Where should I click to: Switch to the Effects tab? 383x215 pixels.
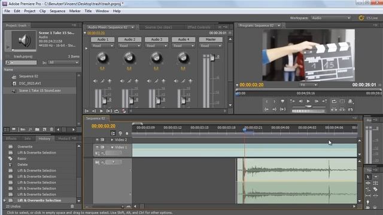click(11, 139)
